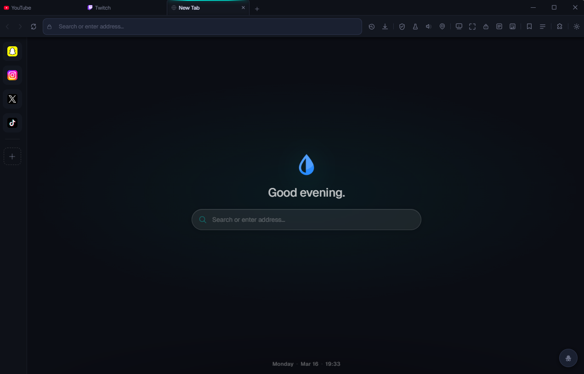This screenshot has height=374, width=584.
Task: Toggle fullscreen mode with the brackets icon
Action: tap(472, 26)
